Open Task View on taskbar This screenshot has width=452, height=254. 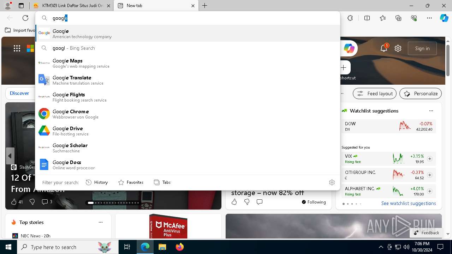coord(127,247)
